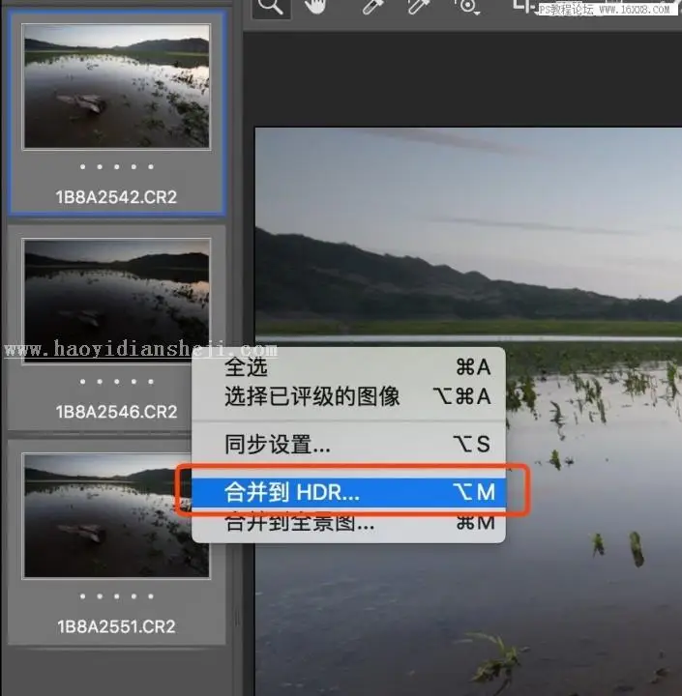Image resolution: width=682 pixels, height=696 pixels.
Task: Pick the White Balance eyedropper tool
Action: [372, 6]
